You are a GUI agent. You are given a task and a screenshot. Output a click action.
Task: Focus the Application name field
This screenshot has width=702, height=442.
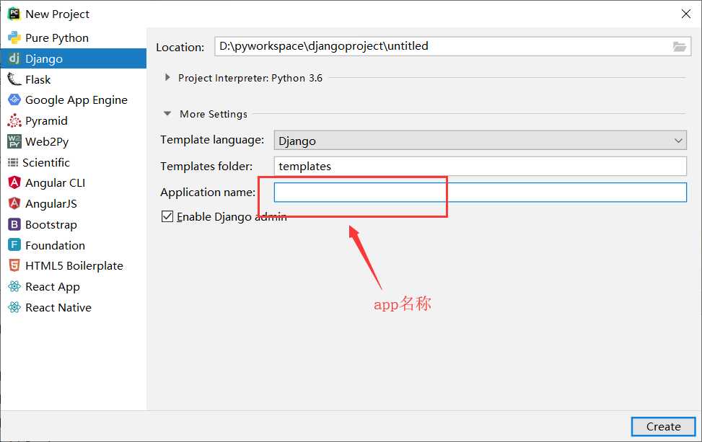[x=480, y=192]
